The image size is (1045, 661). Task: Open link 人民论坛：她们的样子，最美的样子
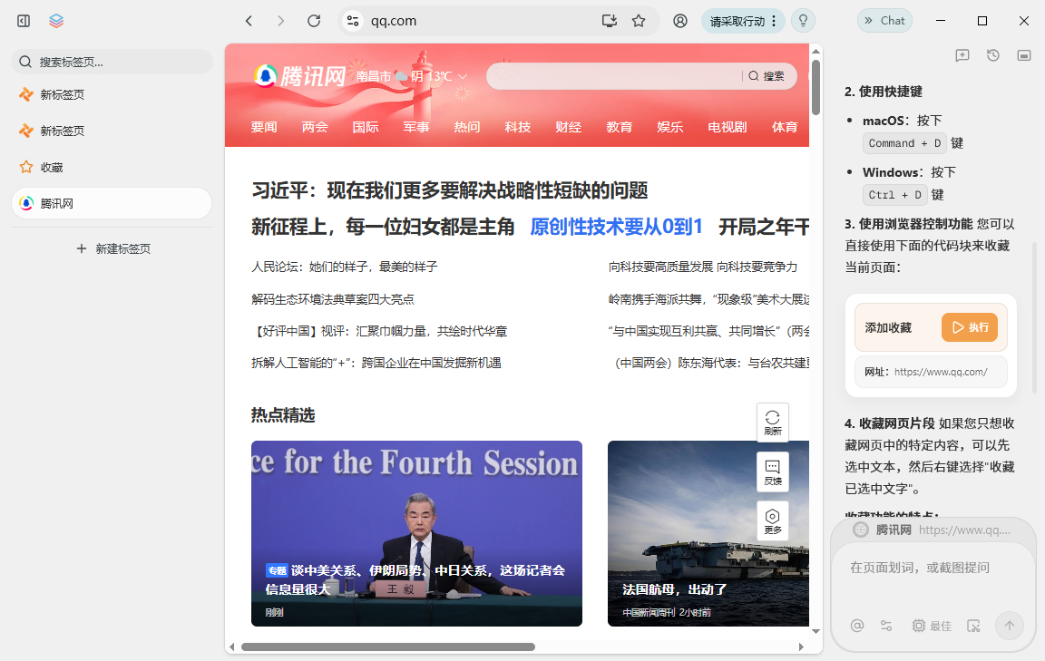pyautogui.click(x=345, y=267)
